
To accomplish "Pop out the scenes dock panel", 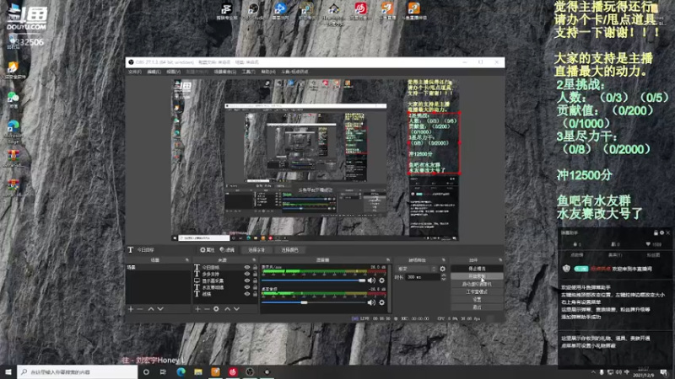I will tap(186, 260).
